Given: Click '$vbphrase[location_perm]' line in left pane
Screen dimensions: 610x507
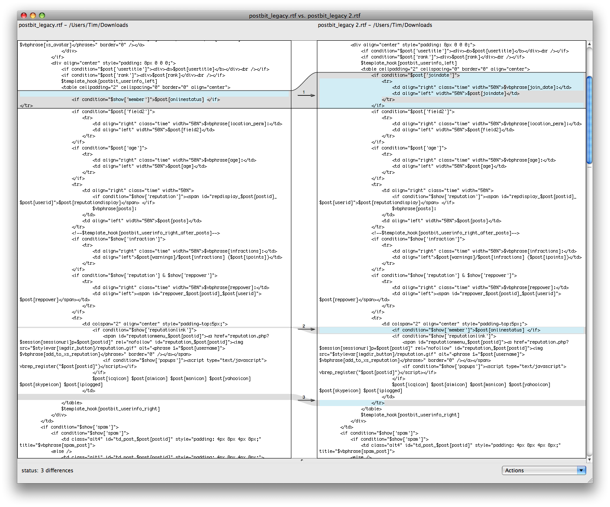Looking at the screenshot, I should (x=187, y=123).
